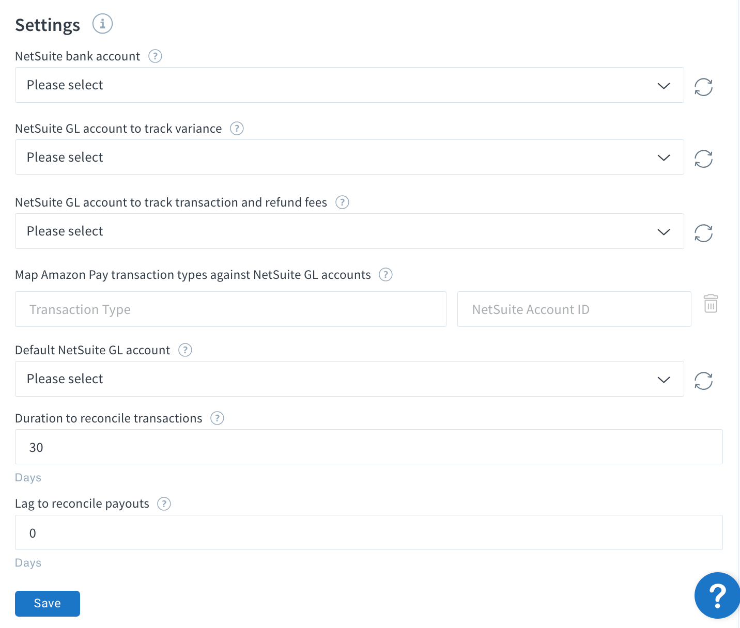The width and height of the screenshot is (740, 628).
Task: Click the Settings heading text
Action: point(48,25)
